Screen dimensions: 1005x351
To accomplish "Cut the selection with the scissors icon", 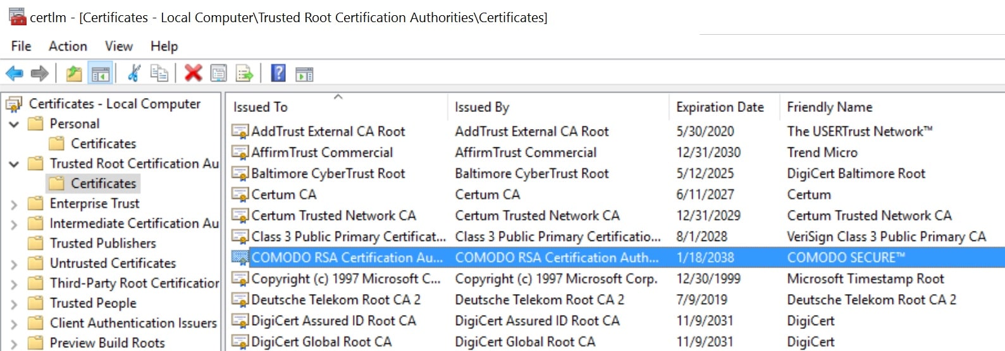I will tap(133, 73).
